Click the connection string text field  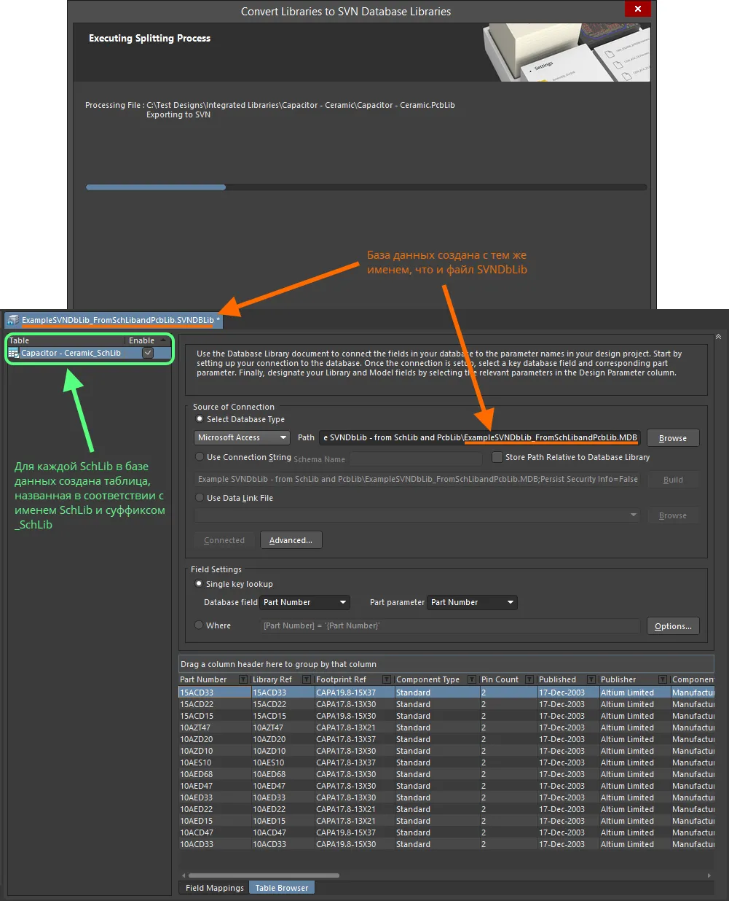[417, 479]
